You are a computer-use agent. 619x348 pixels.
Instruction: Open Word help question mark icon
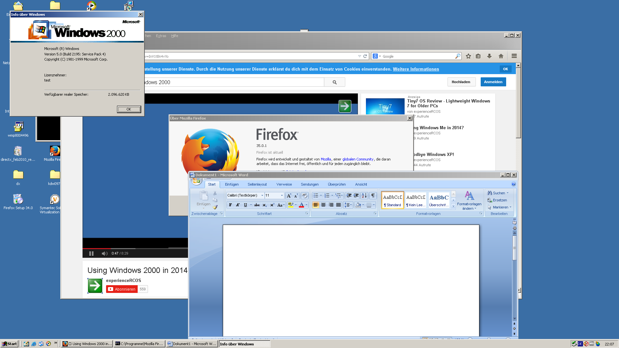(514, 184)
